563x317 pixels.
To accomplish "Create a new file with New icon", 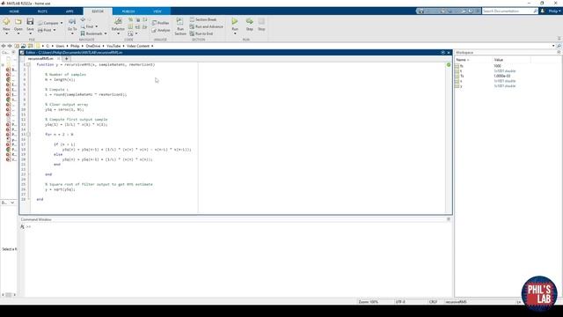I will pyautogui.click(x=6, y=22).
